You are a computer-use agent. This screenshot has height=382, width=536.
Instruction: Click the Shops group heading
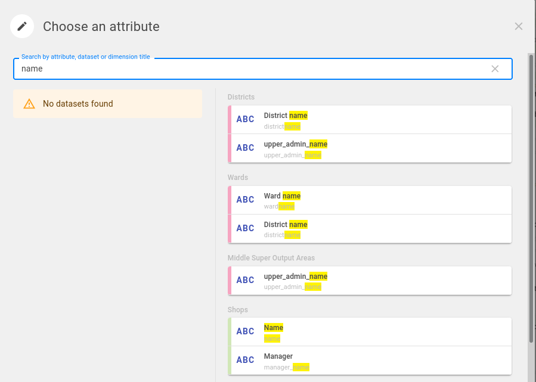tap(237, 310)
